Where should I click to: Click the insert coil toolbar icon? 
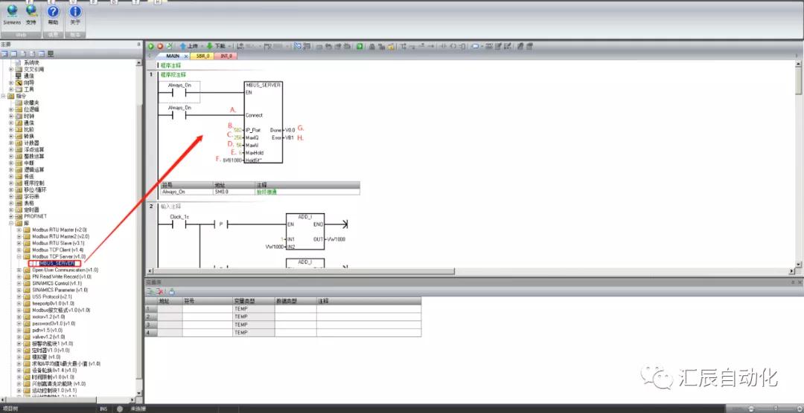(x=453, y=46)
